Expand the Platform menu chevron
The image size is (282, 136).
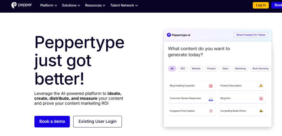click(x=56, y=6)
